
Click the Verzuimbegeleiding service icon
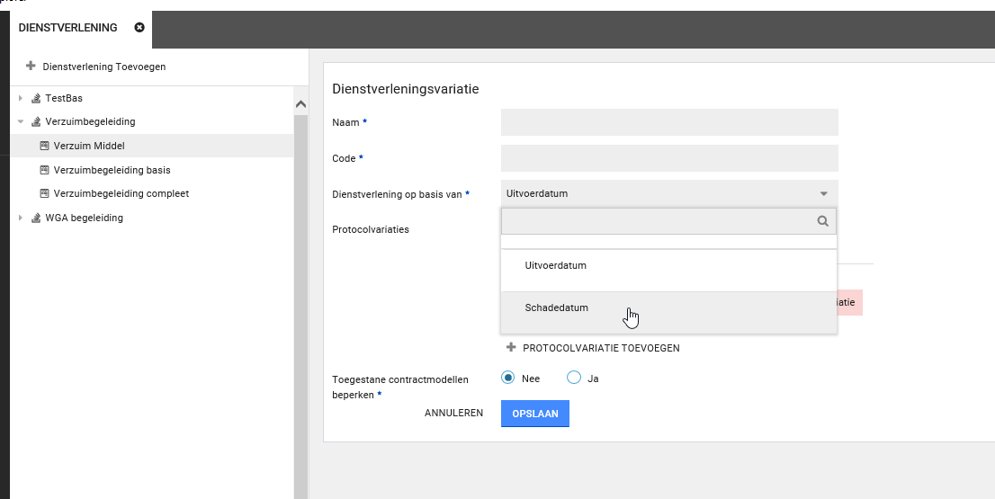click(x=36, y=121)
